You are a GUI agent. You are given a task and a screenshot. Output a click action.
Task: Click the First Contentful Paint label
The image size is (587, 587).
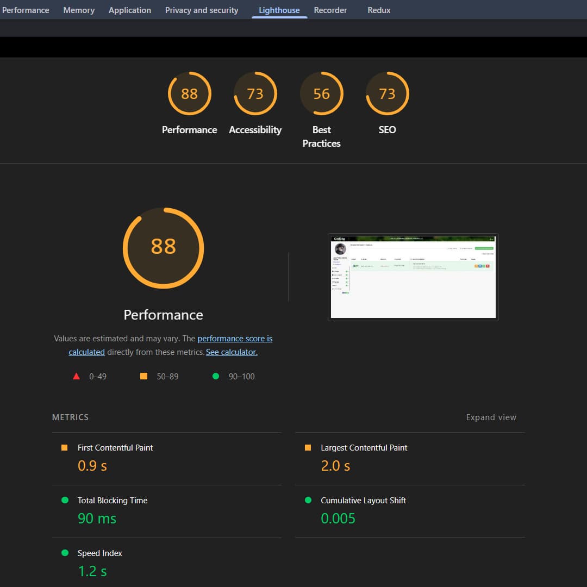pyautogui.click(x=115, y=448)
